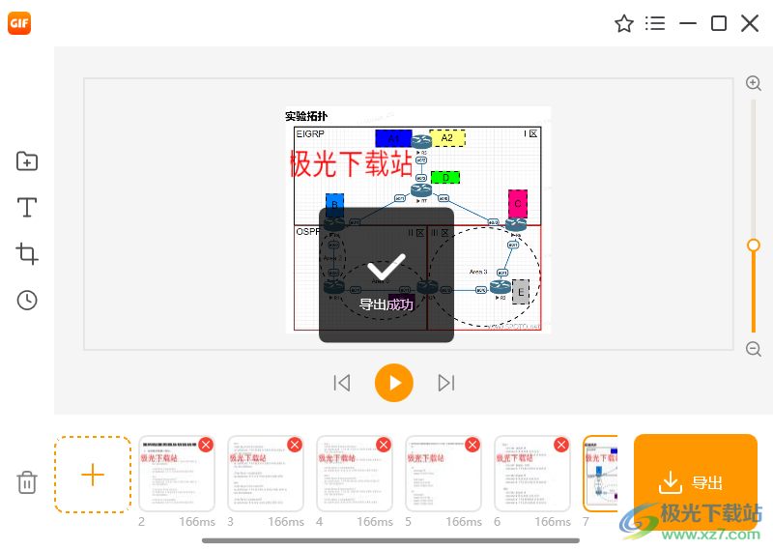Select the Crop tool icon

coord(27,254)
